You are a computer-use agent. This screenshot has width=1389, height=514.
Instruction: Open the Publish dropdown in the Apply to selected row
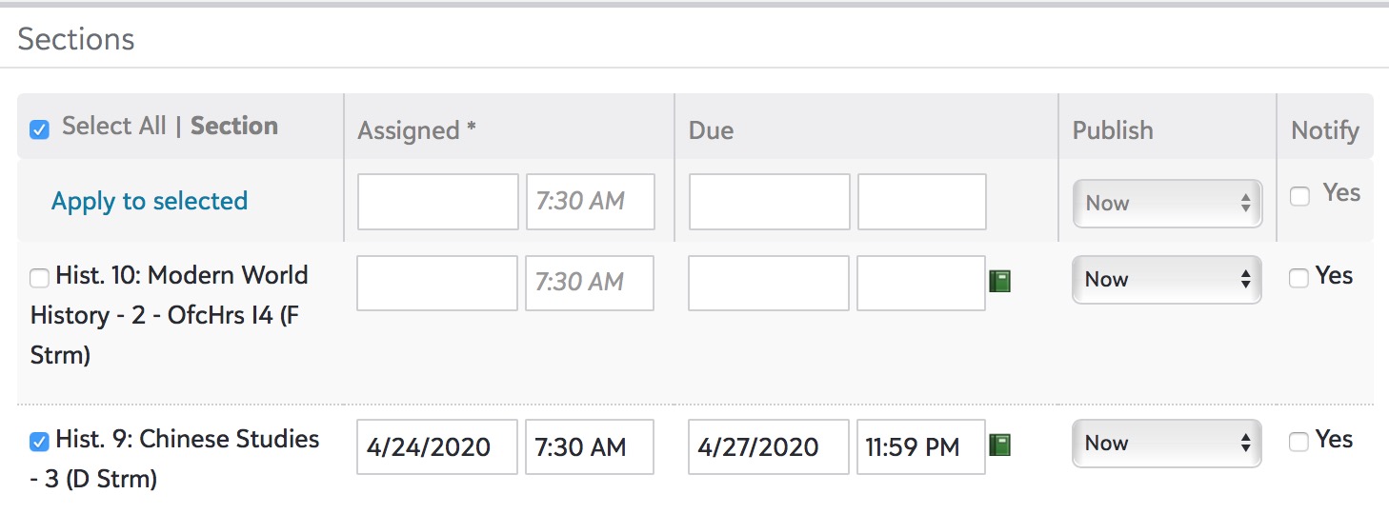click(1167, 203)
